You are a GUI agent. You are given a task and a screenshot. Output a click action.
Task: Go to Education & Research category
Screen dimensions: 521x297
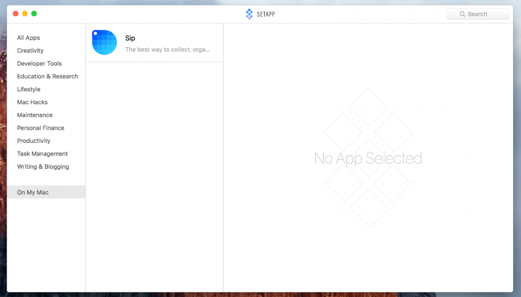[x=48, y=77]
